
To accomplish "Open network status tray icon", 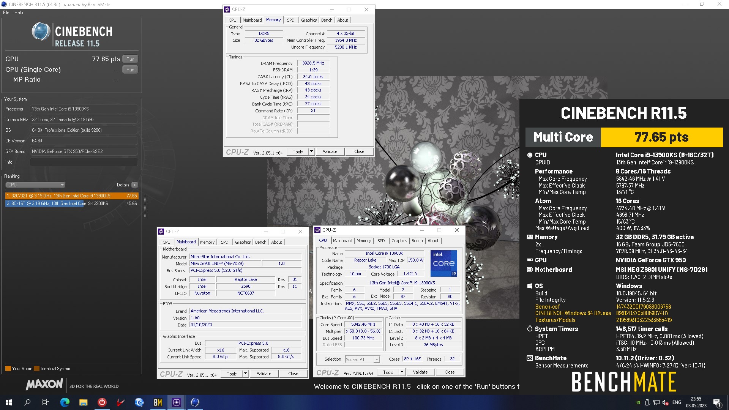I will point(656,402).
